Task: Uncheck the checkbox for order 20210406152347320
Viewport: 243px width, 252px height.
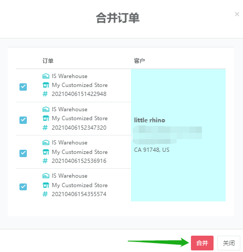Action: 23,120
